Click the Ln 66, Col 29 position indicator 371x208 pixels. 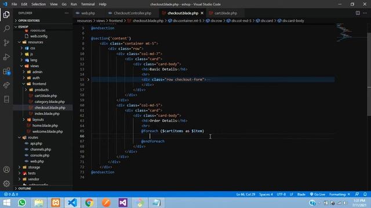click(x=246, y=194)
